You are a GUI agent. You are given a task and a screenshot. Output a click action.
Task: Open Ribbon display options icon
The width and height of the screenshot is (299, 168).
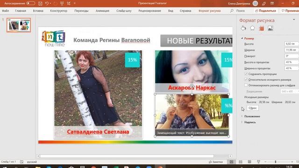pos(272,3)
